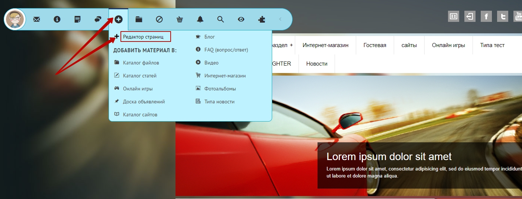The image size is (522, 199).
Task: Click the Каталог файлов folder icon
Action: [117, 62]
